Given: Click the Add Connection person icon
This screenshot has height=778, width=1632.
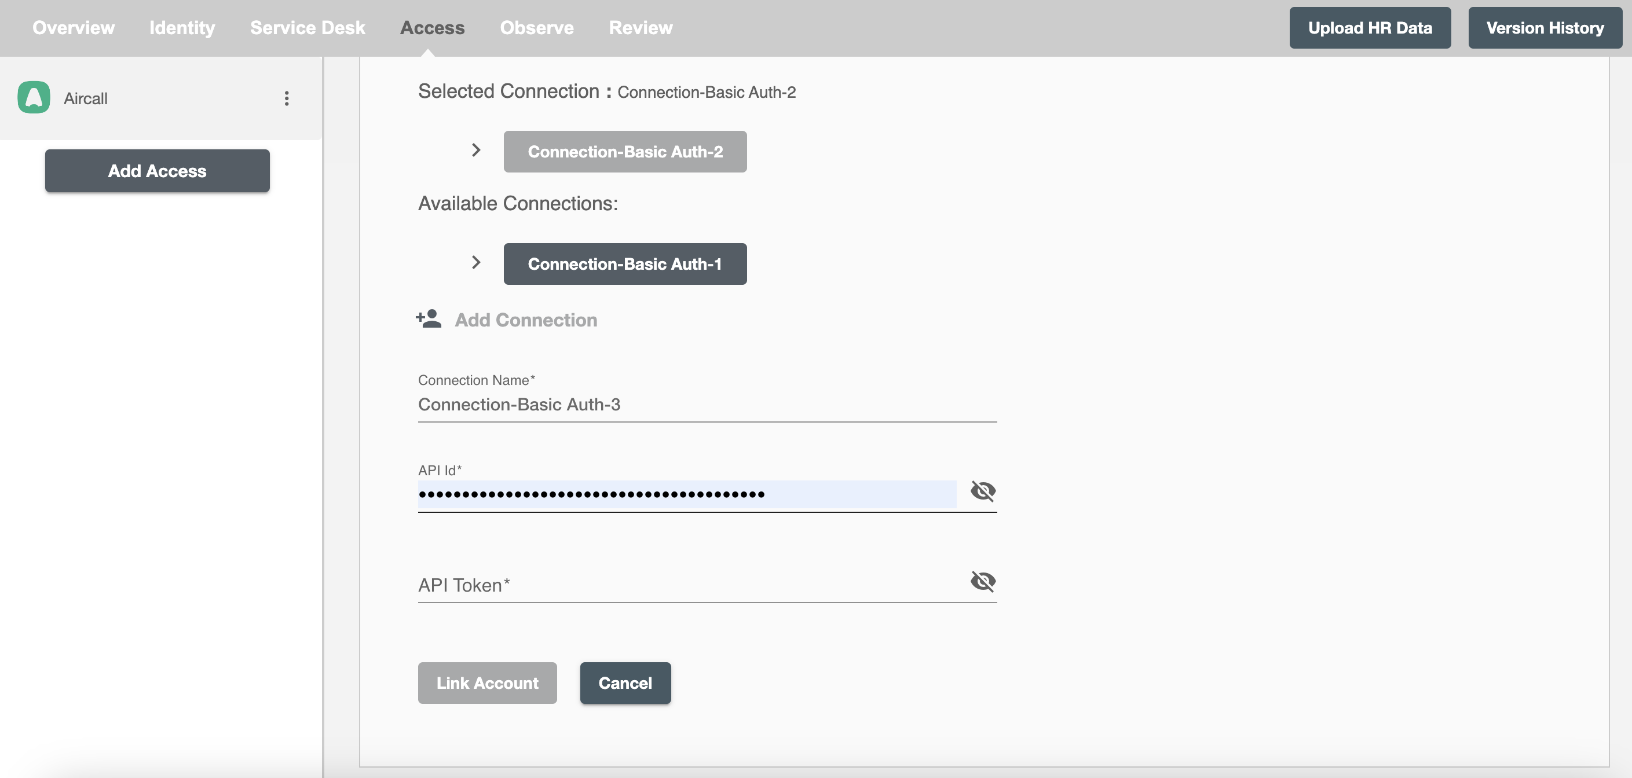Looking at the screenshot, I should [x=428, y=320].
